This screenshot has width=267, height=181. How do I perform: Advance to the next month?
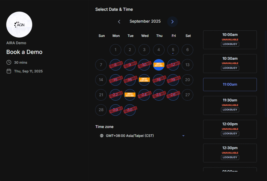click(172, 22)
